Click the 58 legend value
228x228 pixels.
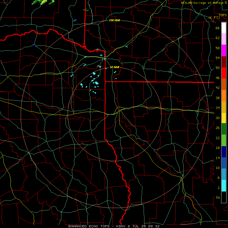coord(218,48)
